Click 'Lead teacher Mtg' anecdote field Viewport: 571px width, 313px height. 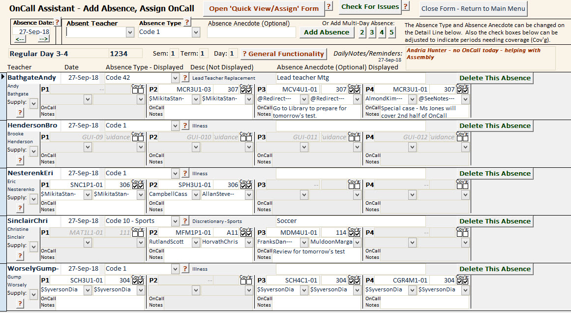point(351,78)
